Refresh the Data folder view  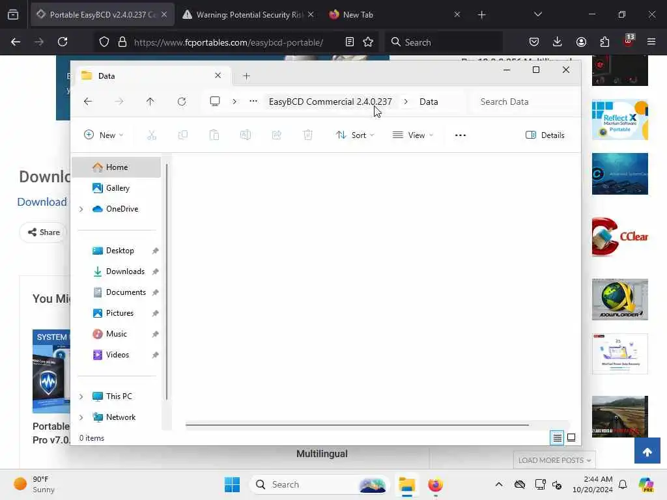click(182, 102)
